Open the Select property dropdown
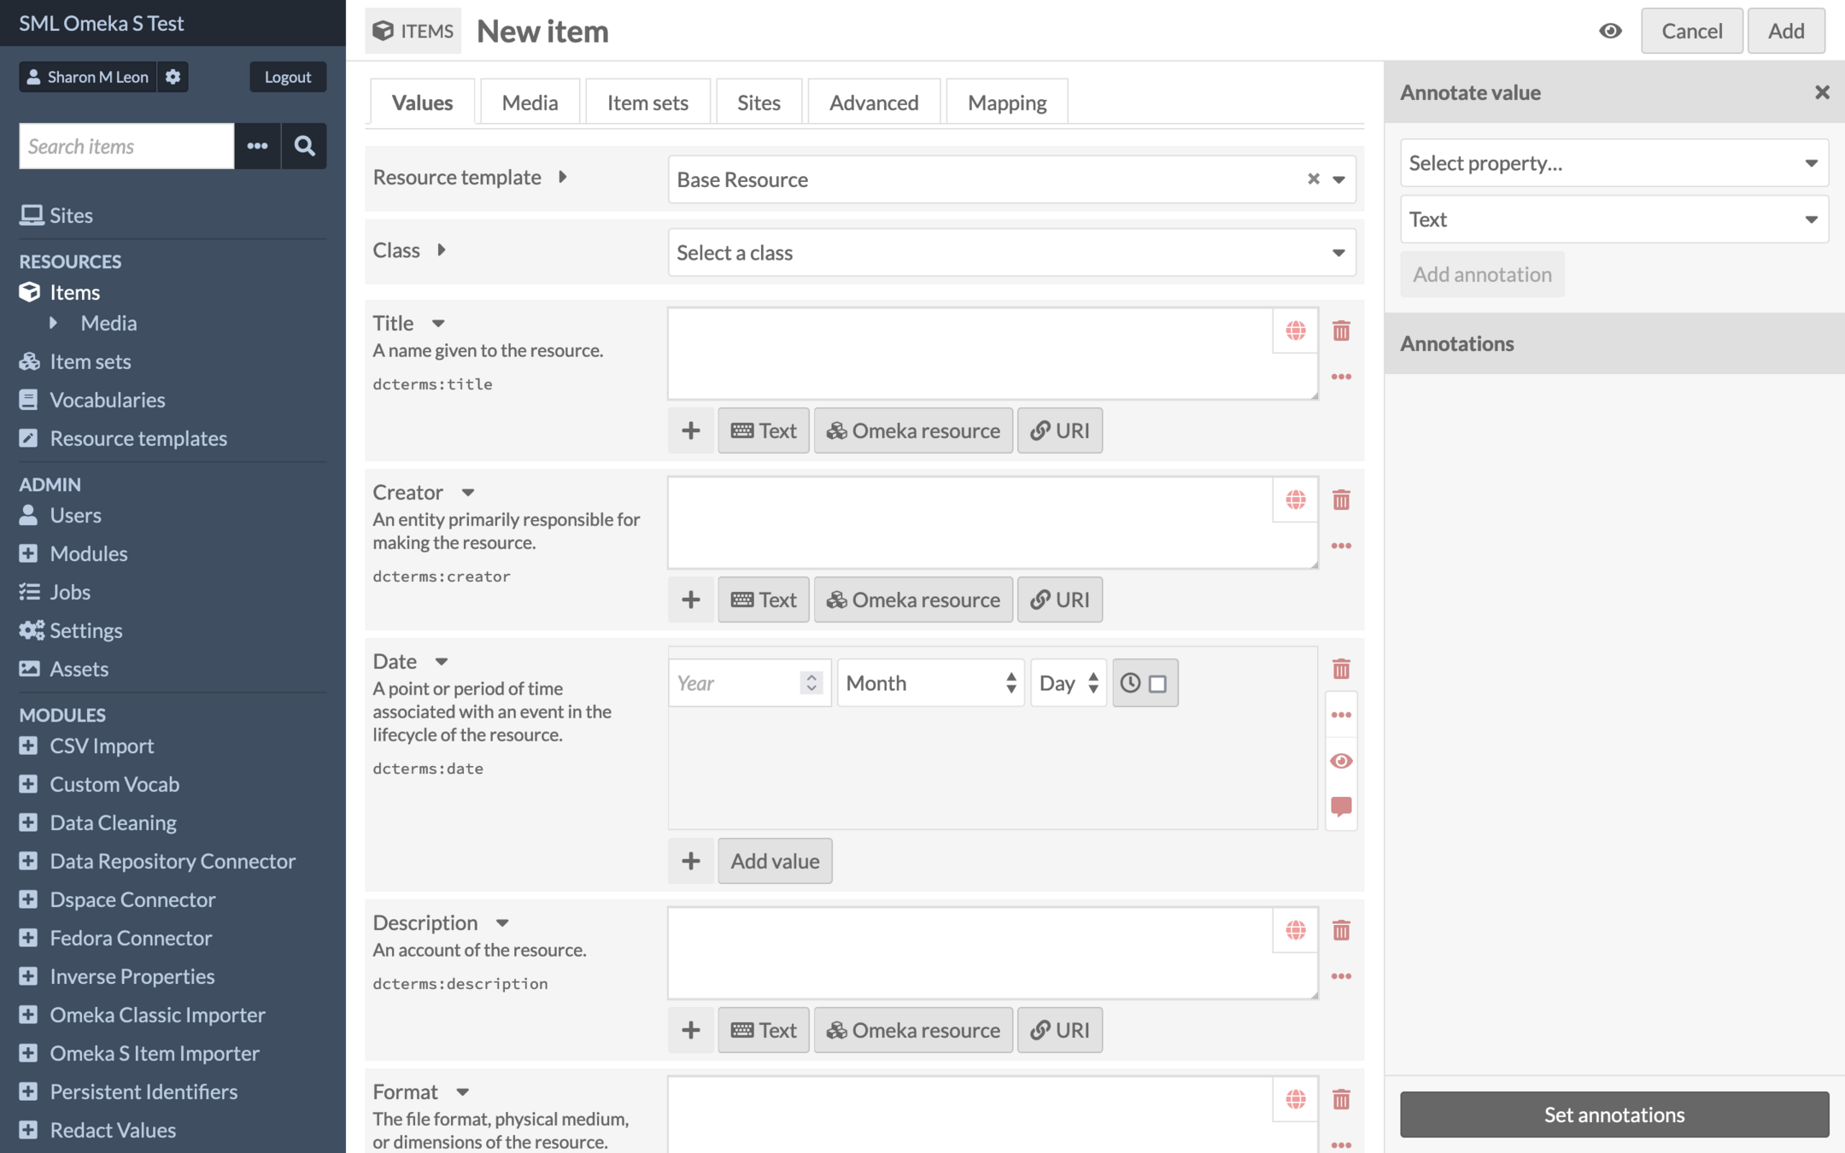Viewport: 1845px width, 1153px height. tap(1613, 163)
